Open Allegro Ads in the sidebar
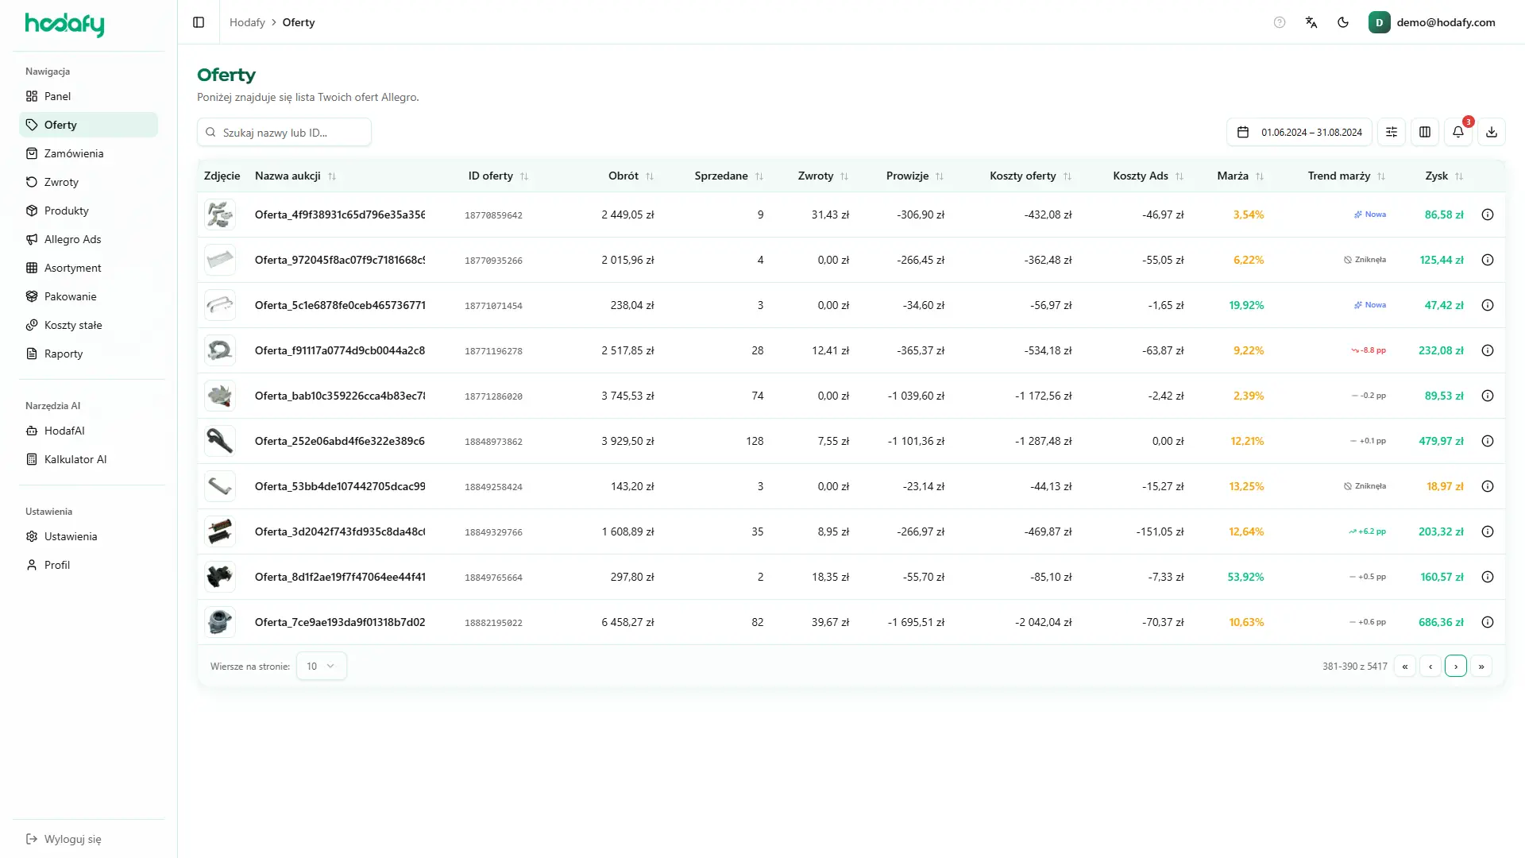This screenshot has width=1525, height=858. (72, 239)
